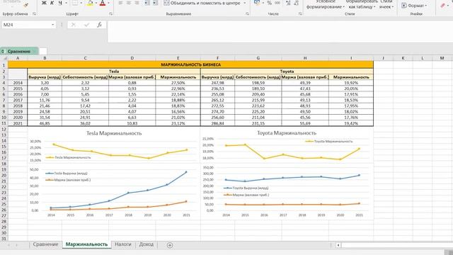The height and width of the screenshot is (255, 453).
Task: Click cell with value 286,84
Action: [217, 123]
